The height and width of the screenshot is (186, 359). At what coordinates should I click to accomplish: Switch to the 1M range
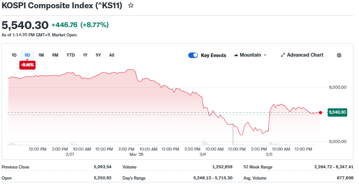[x=41, y=55]
